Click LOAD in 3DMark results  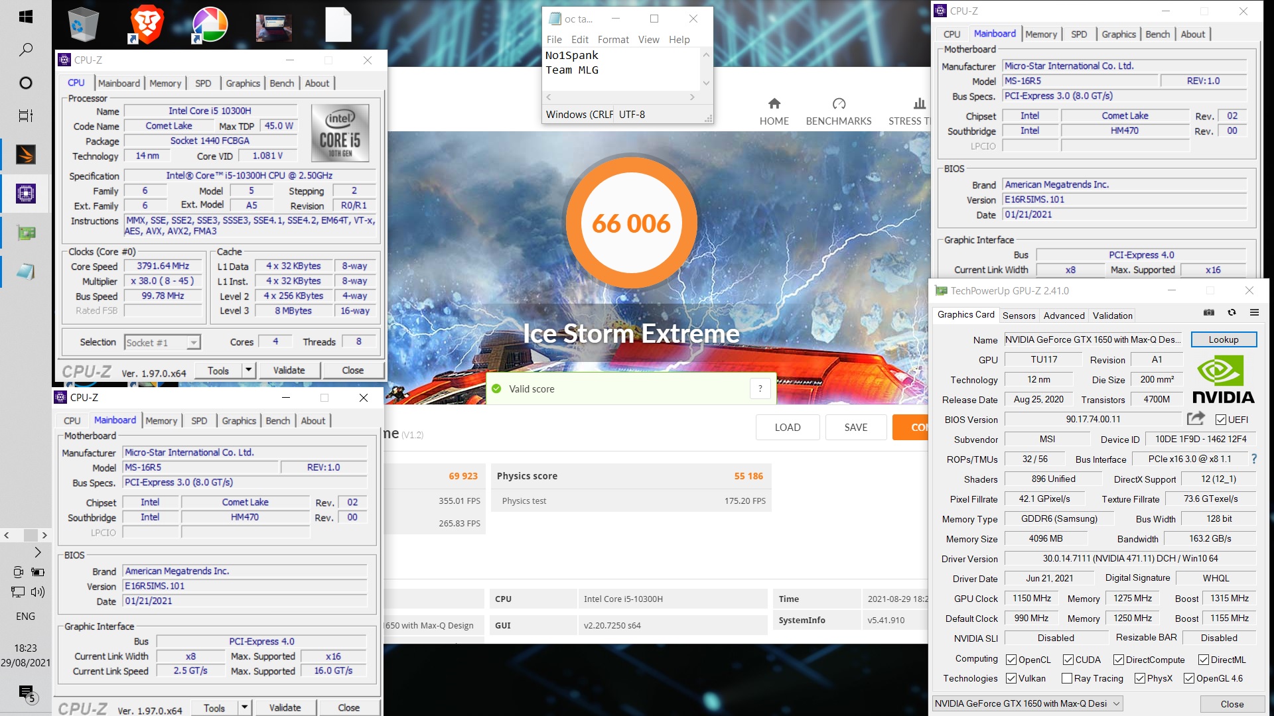788,427
